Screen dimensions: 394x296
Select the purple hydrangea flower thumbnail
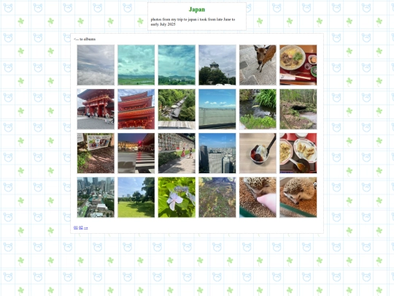tap(177, 197)
